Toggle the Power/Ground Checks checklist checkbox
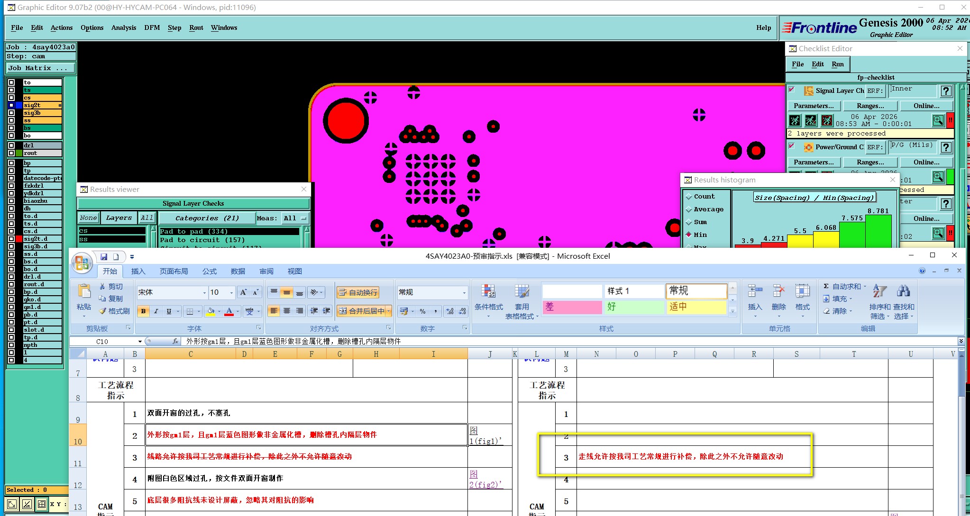Image resolution: width=970 pixels, height=516 pixels. [791, 146]
